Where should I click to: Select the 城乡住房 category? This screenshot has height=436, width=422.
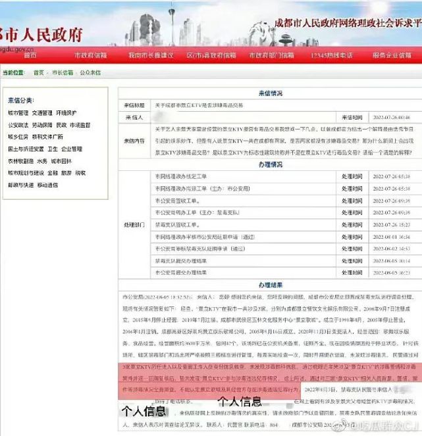pos(18,137)
